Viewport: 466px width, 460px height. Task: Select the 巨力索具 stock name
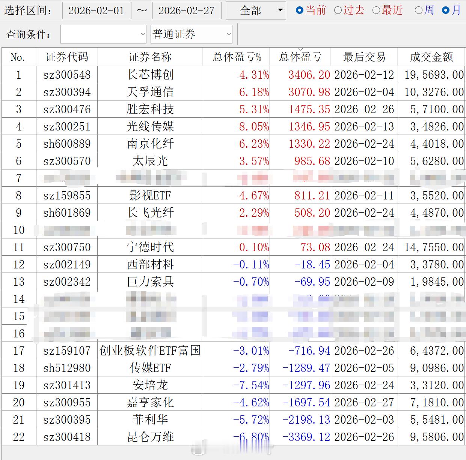tap(150, 282)
